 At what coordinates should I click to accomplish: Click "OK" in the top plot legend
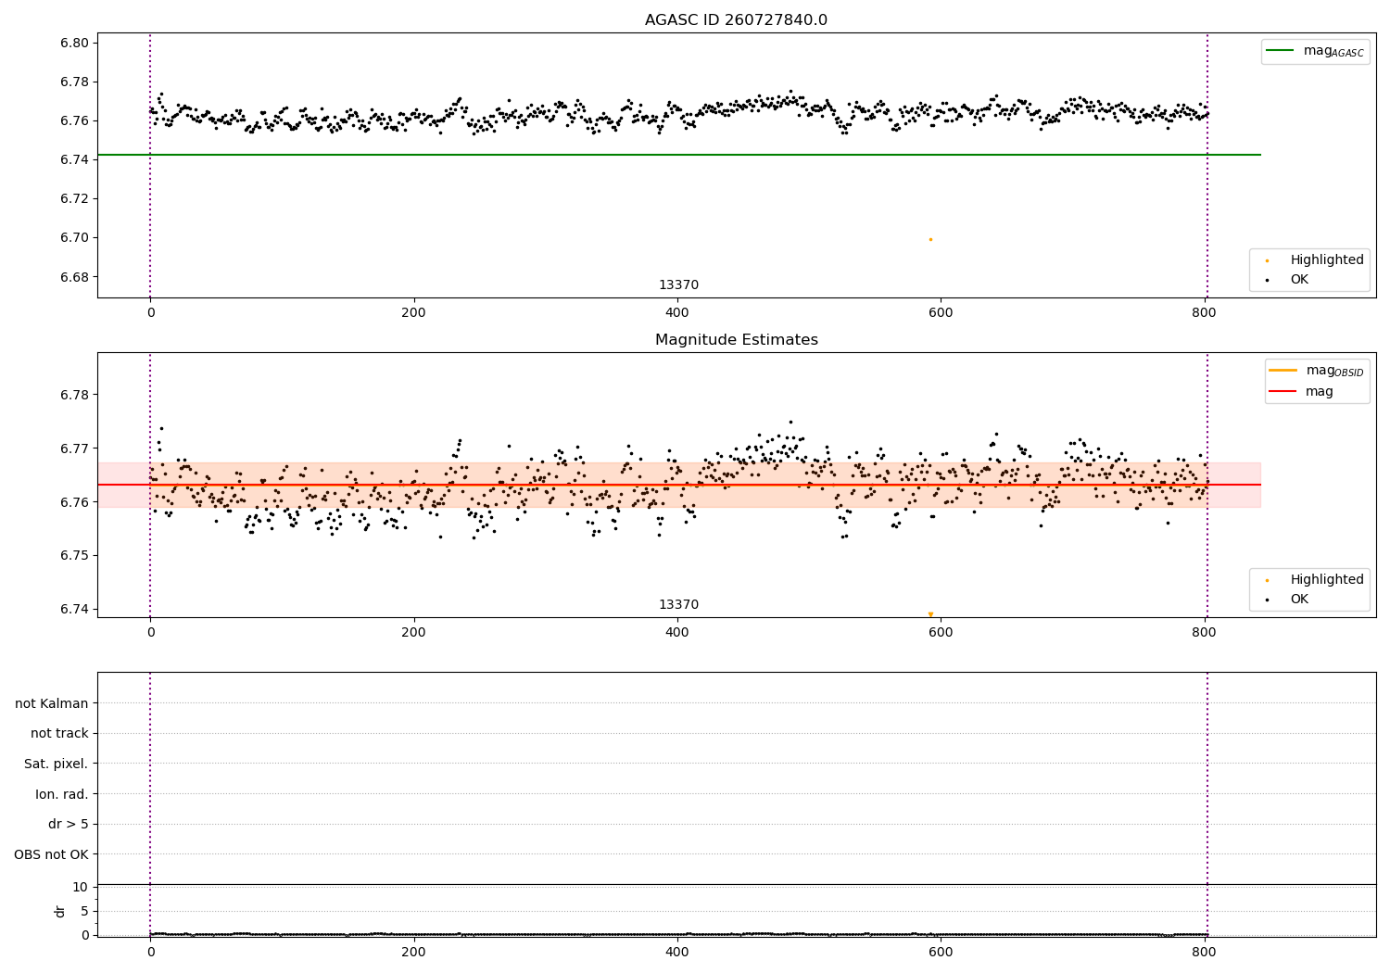[x=1299, y=280]
